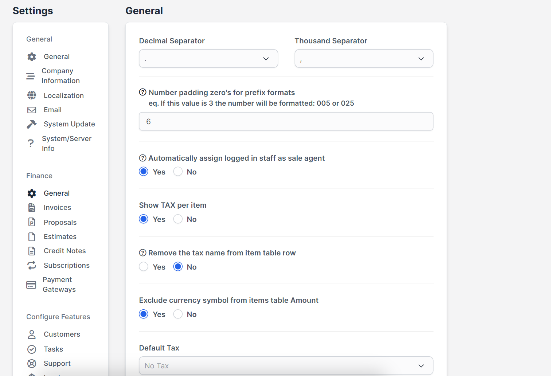
Task: Open Customers feature settings
Action: point(62,334)
